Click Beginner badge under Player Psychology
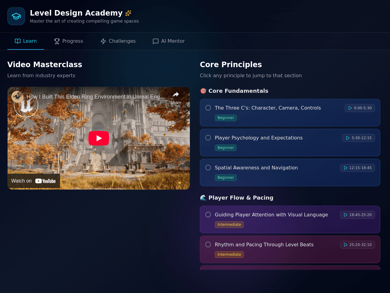This screenshot has height=293, width=390. click(x=226, y=148)
